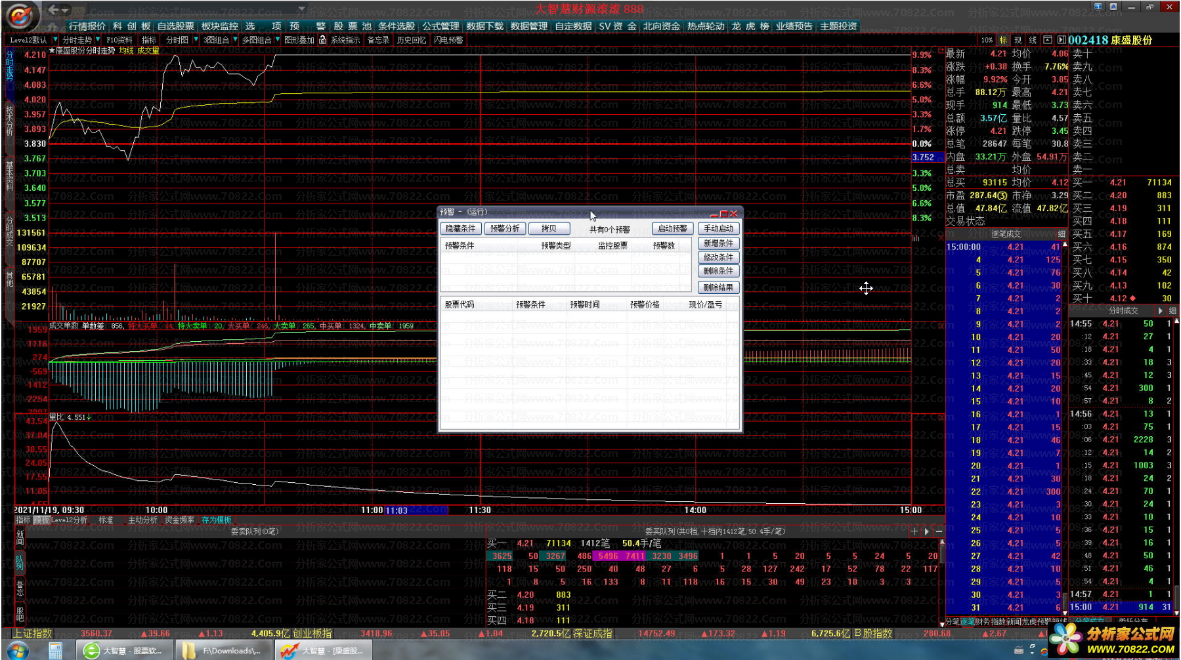Click the 细 icon next to 分时成交
The width and height of the screenshot is (1181, 660).
(1172, 311)
